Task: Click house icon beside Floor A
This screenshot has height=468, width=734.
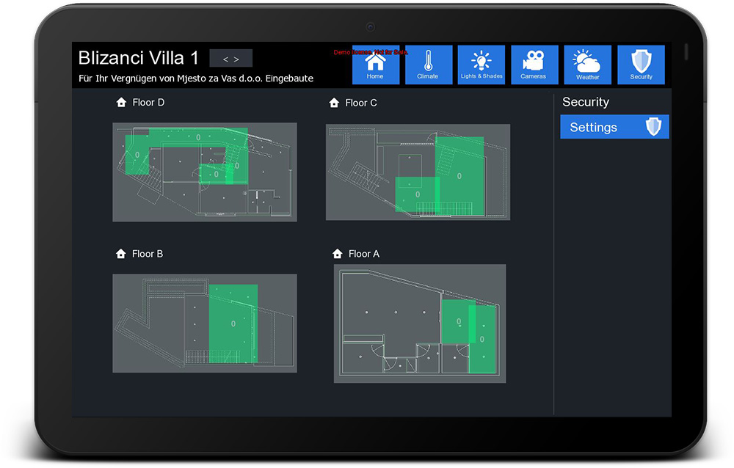Action: point(338,254)
